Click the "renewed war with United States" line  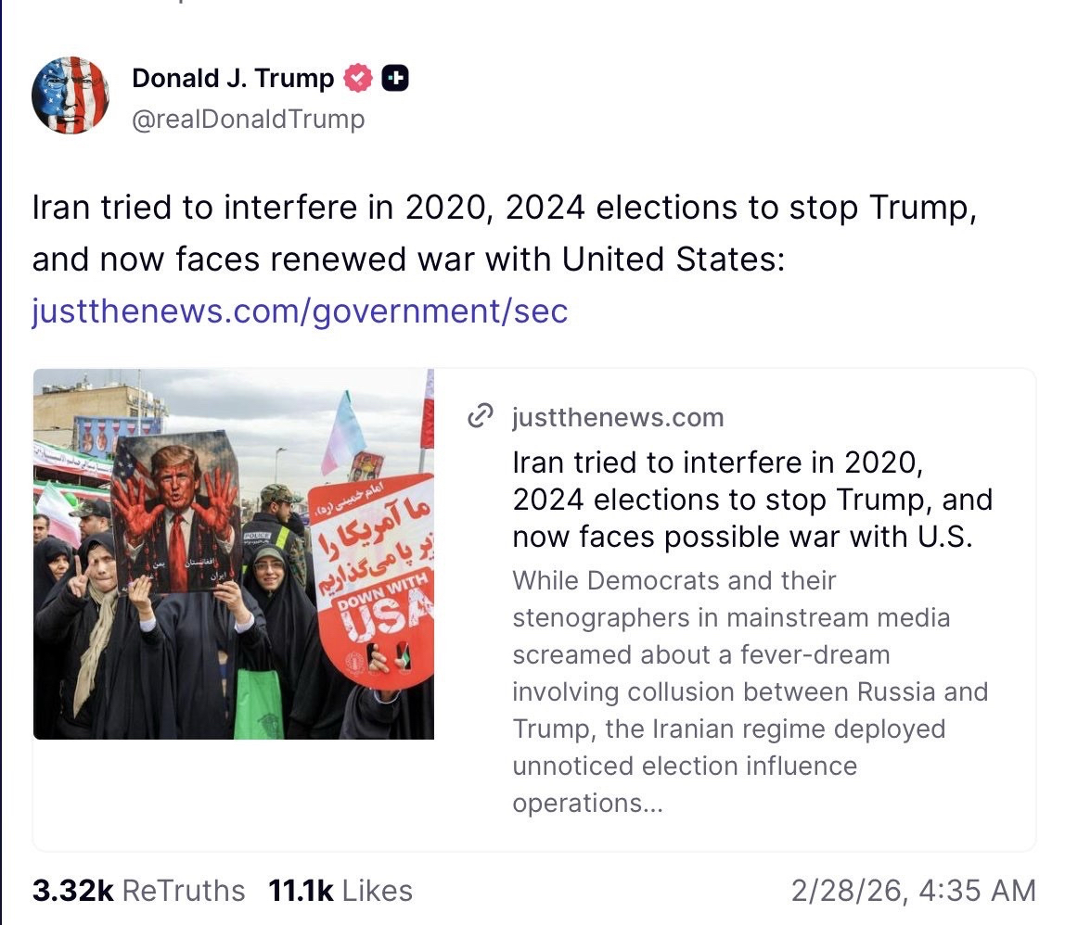point(408,260)
